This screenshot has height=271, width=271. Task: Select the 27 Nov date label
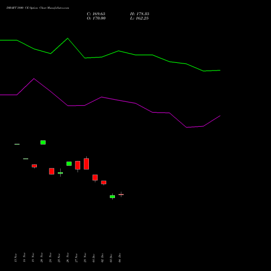76,257
